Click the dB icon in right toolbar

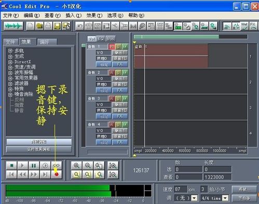click(227, 26)
